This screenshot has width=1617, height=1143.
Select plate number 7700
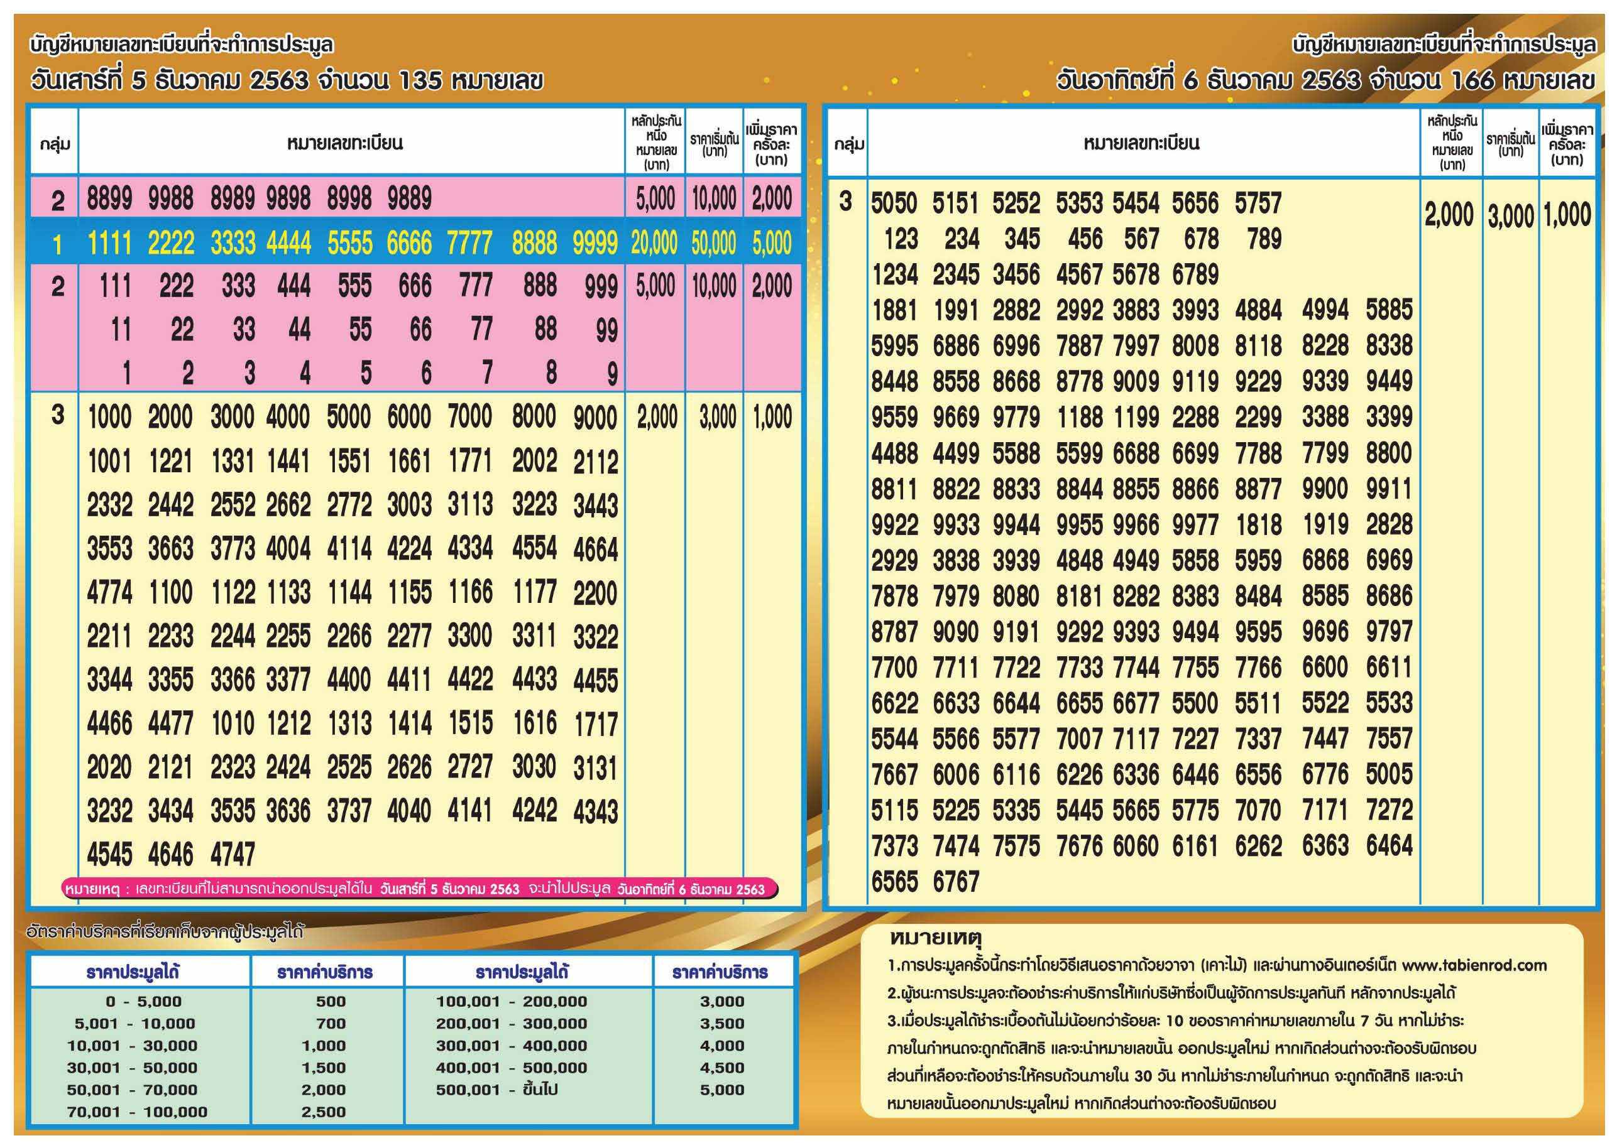pos(894,668)
